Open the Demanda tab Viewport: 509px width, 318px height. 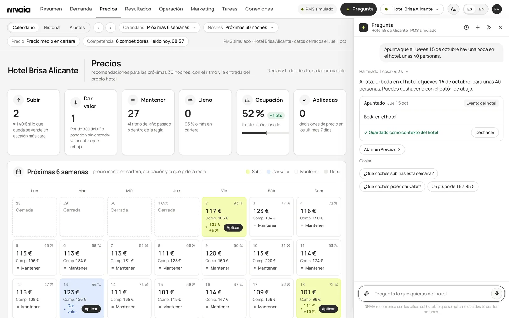[x=81, y=9]
